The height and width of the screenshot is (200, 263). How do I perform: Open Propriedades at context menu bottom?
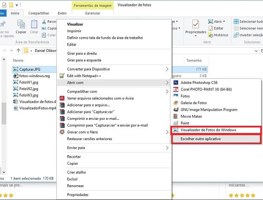[x=114, y=195]
